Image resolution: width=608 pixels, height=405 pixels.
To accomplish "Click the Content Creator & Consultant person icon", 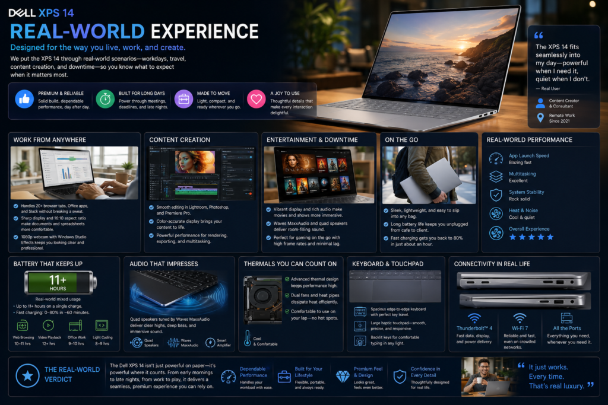I will pyautogui.click(x=540, y=103).
